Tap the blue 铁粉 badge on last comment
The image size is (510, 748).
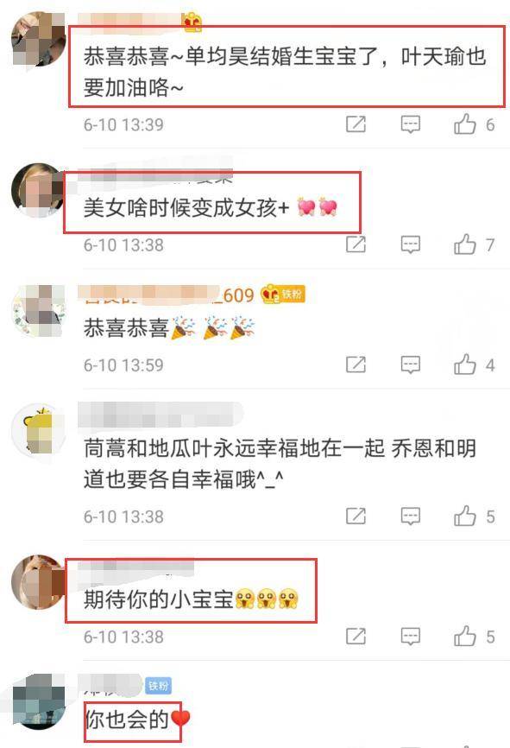(x=158, y=686)
